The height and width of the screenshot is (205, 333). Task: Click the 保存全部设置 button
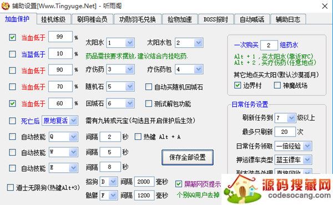tap(188, 157)
